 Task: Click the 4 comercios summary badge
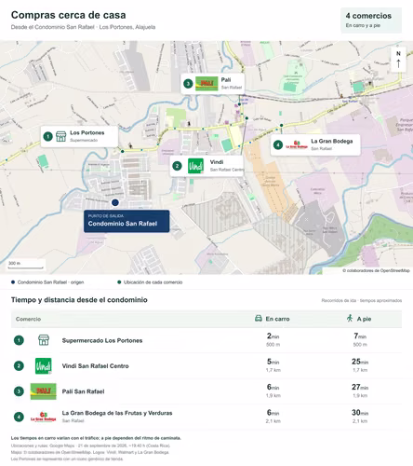pyautogui.click(x=371, y=21)
